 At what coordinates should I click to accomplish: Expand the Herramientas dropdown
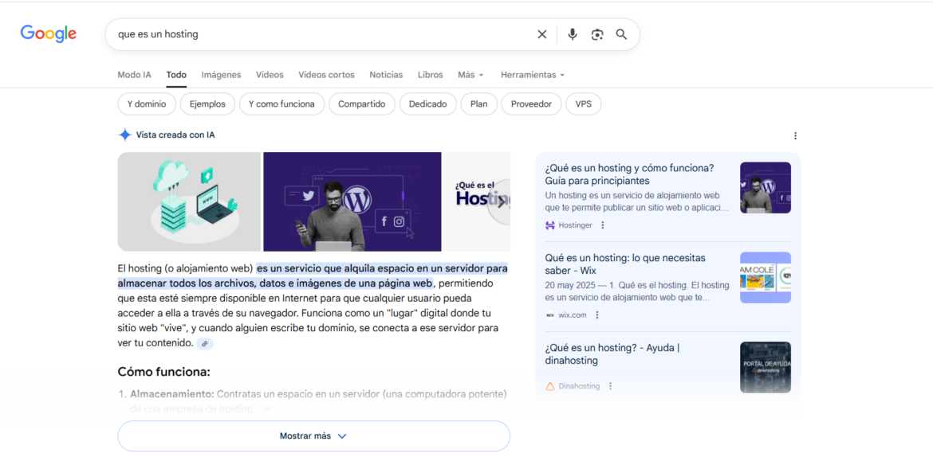533,75
